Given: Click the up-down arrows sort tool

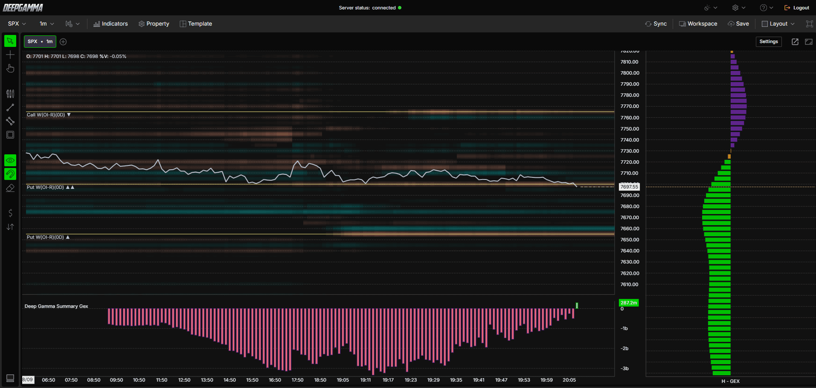Looking at the screenshot, I should 10,227.
